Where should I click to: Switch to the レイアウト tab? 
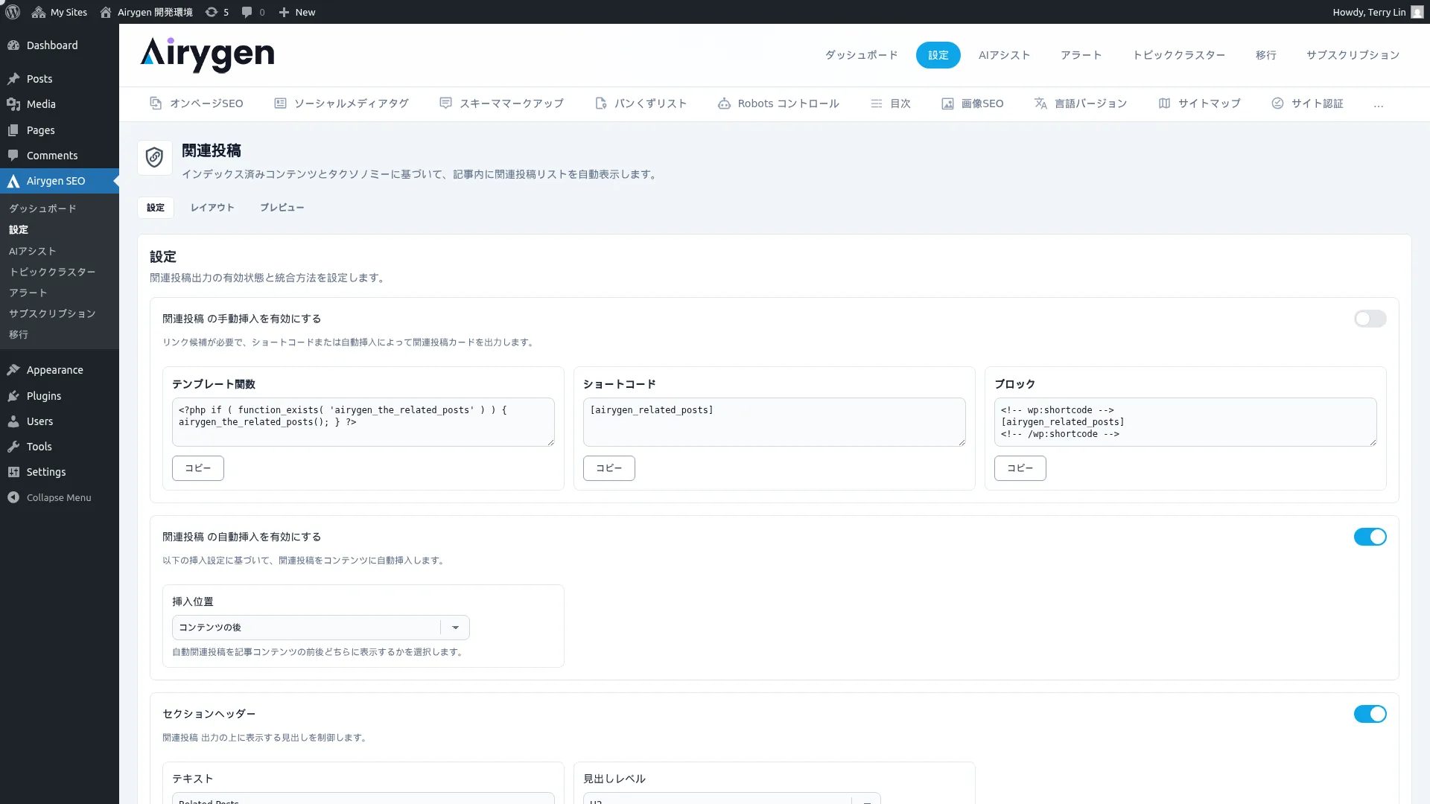(212, 208)
